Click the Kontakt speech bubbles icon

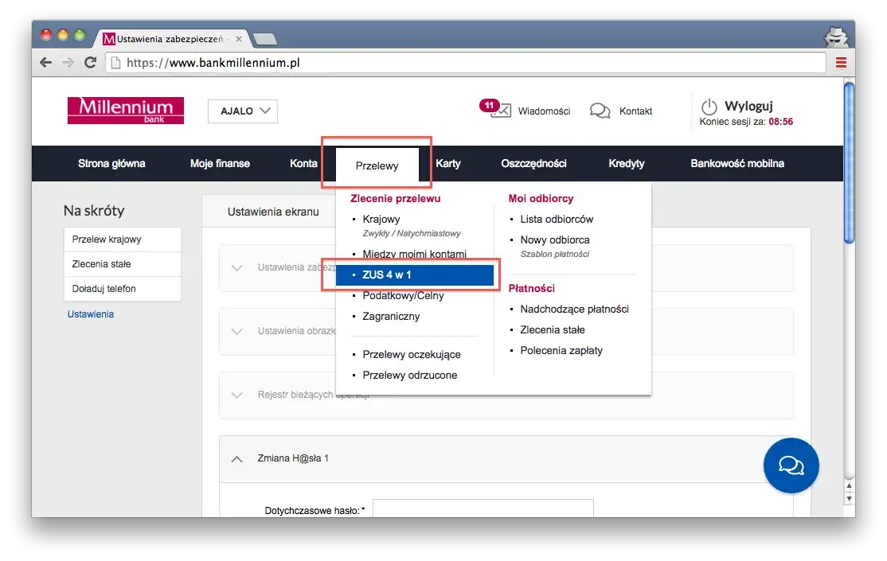600,111
